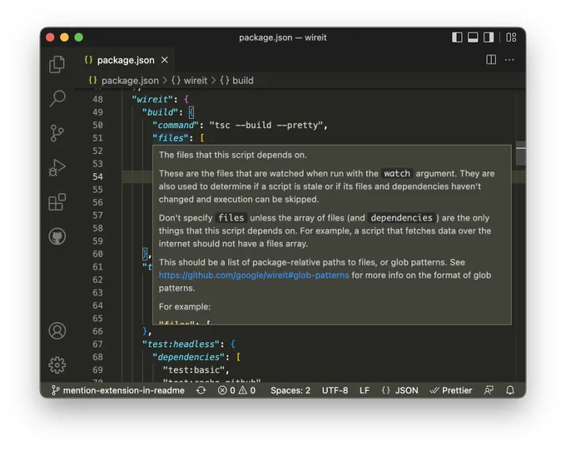Customize editor layout
This screenshot has width=566, height=451.
point(511,37)
